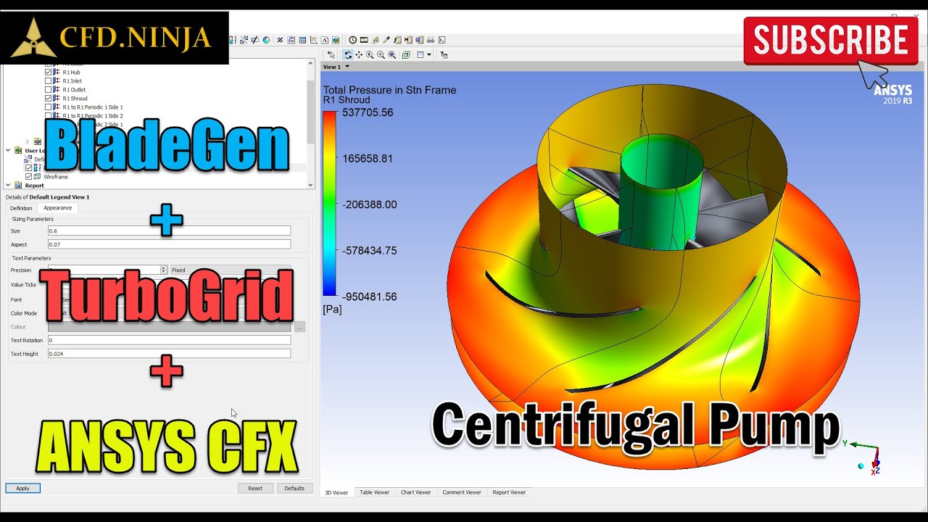Check R1 to R1 Periodic 1 Side 2

coord(49,116)
